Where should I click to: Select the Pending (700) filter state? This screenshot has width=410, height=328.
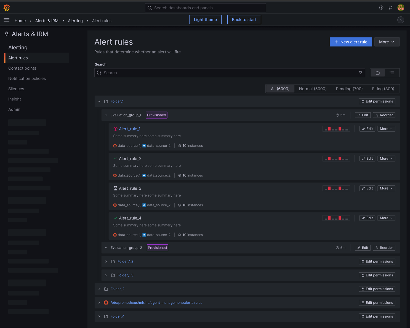coord(349,89)
